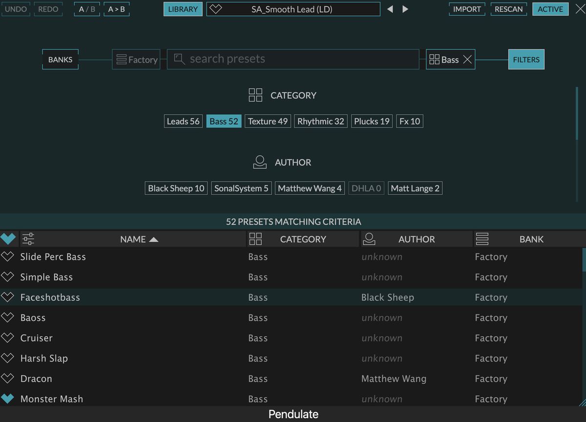This screenshot has width=586, height=422.
Task: Click the Factory bank stack icon
Action: coord(121,60)
